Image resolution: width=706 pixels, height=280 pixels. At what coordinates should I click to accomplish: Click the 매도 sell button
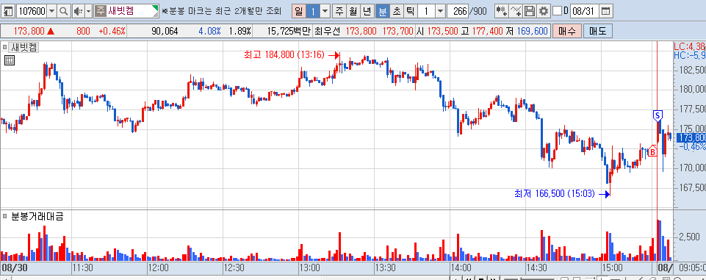(x=597, y=32)
